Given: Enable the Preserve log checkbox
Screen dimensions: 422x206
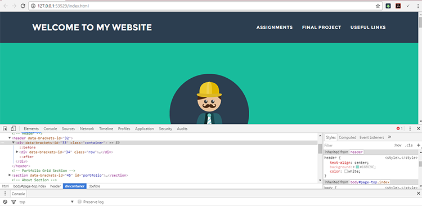Looking at the screenshot, I should coord(79,201).
